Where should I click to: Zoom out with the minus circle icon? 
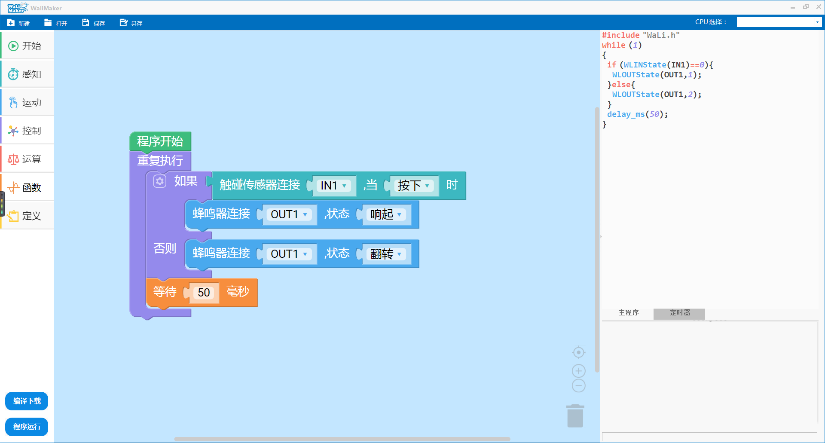click(x=578, y=385)
